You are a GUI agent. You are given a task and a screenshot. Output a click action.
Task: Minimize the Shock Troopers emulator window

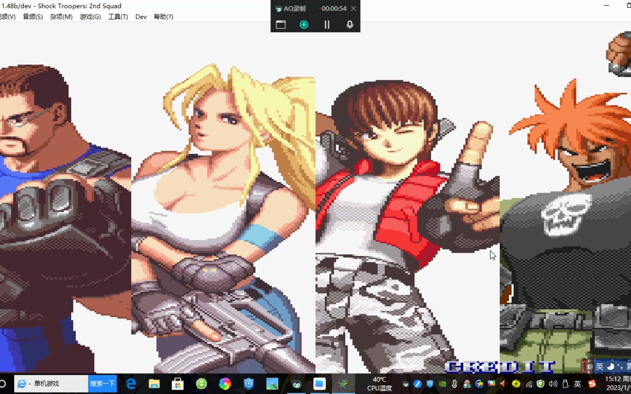[607, 5]
